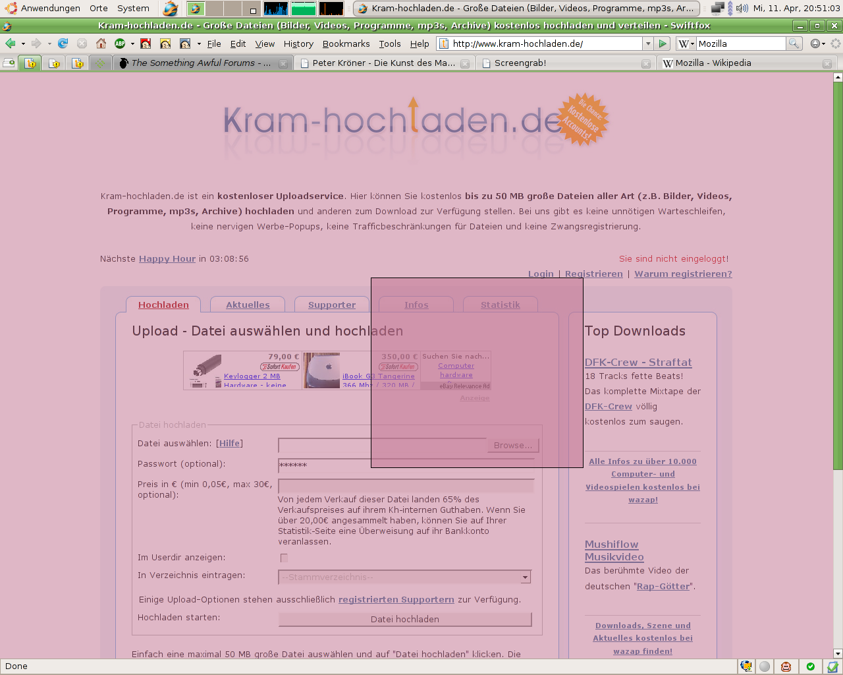Click the Adblock Plus ABP icon
The width and height of the screenshot is (843, 675).
(120, 44)
